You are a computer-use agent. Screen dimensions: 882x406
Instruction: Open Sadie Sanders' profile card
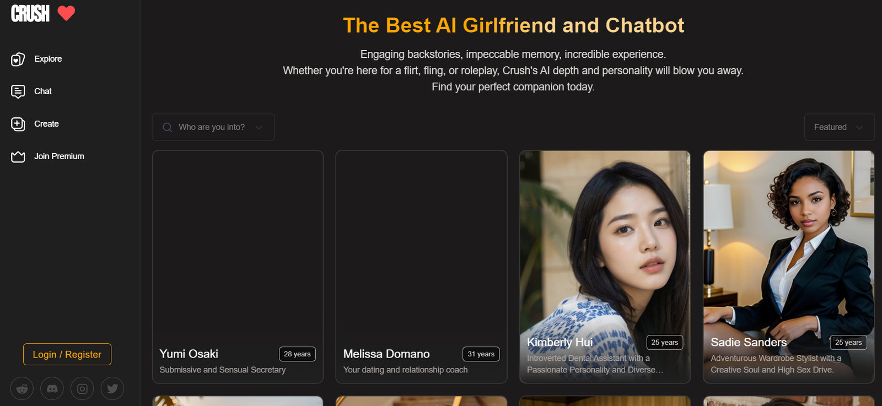pos(789,267)
